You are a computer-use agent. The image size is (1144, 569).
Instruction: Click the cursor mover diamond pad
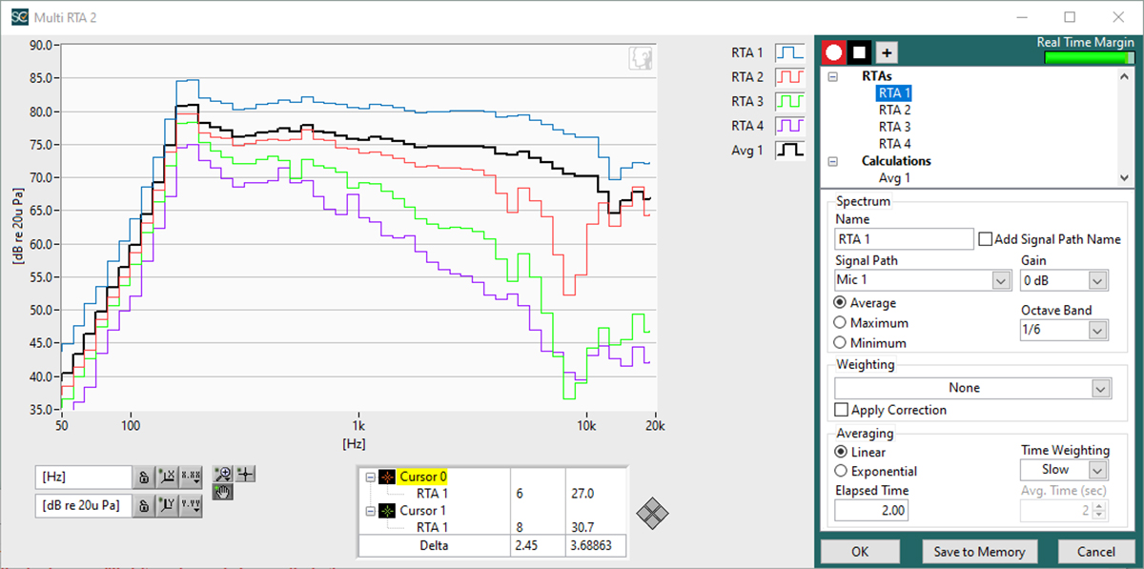[652, 515]
